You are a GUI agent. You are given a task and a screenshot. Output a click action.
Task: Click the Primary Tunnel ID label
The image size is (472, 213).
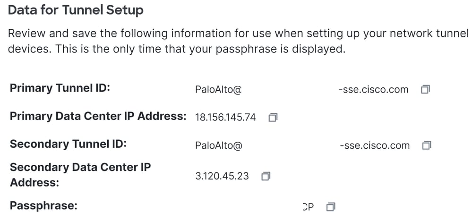click(60, 88)
